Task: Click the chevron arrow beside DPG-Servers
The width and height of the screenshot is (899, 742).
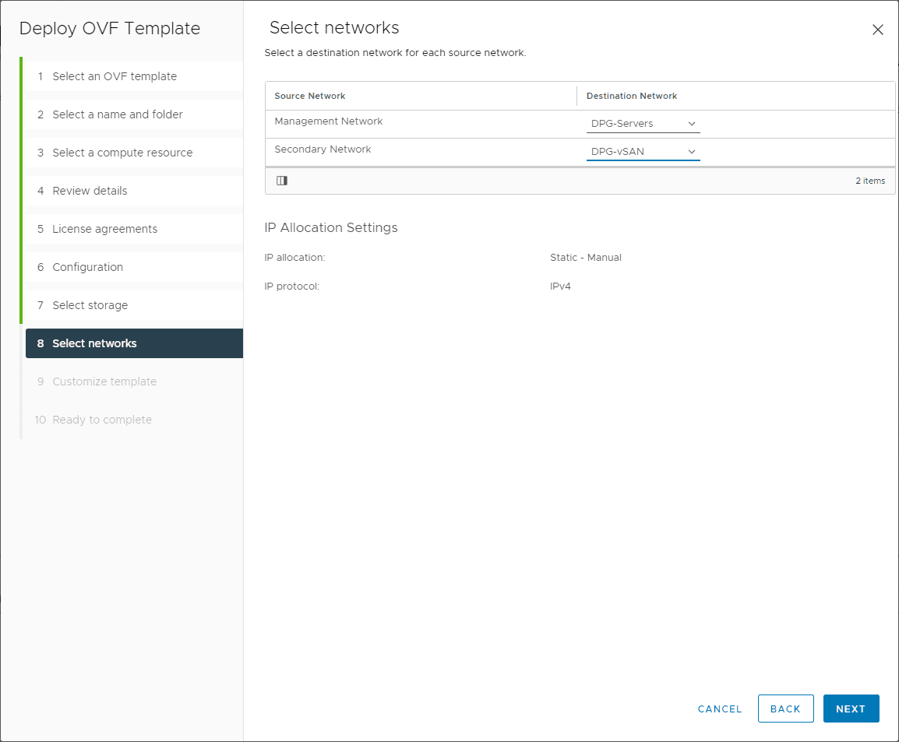Action: [692, 124]
